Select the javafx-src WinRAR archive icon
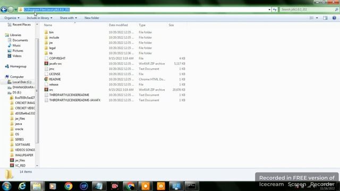The image size is (340, 191). point(46,64)
